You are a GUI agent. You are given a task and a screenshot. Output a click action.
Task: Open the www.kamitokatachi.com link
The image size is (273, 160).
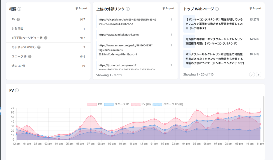click(119, 35)
